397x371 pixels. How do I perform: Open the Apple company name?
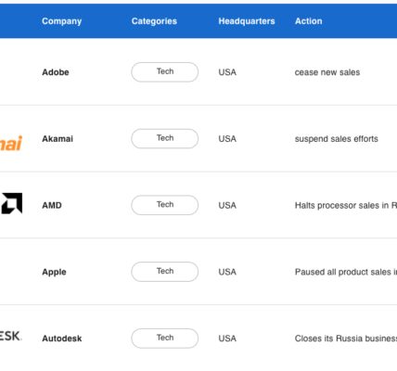[x=54, y=272]
